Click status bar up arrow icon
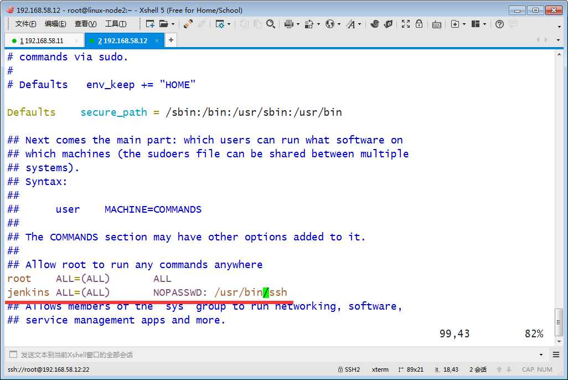The height and width of the screenshot is (380, 568). coord(499,369)
